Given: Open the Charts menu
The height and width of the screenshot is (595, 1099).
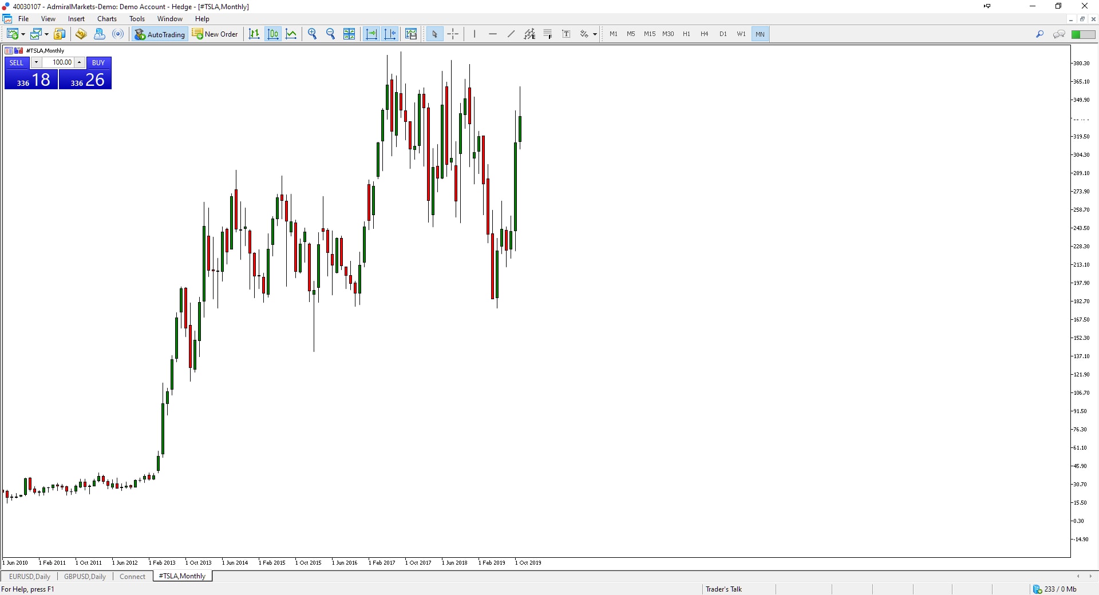Looking at the screenshot, I should point(107,19).
